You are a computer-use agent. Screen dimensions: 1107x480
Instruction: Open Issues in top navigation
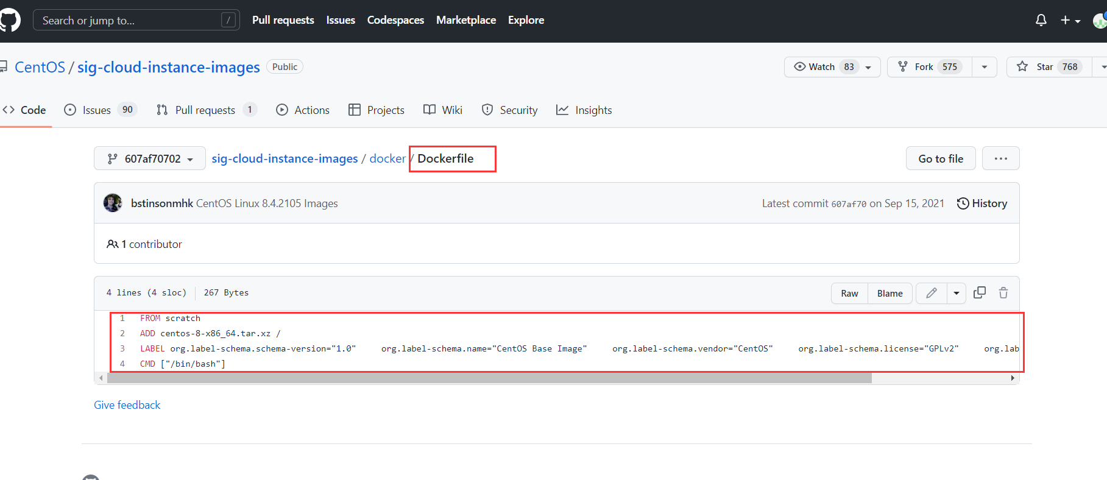tap(341, 20)
